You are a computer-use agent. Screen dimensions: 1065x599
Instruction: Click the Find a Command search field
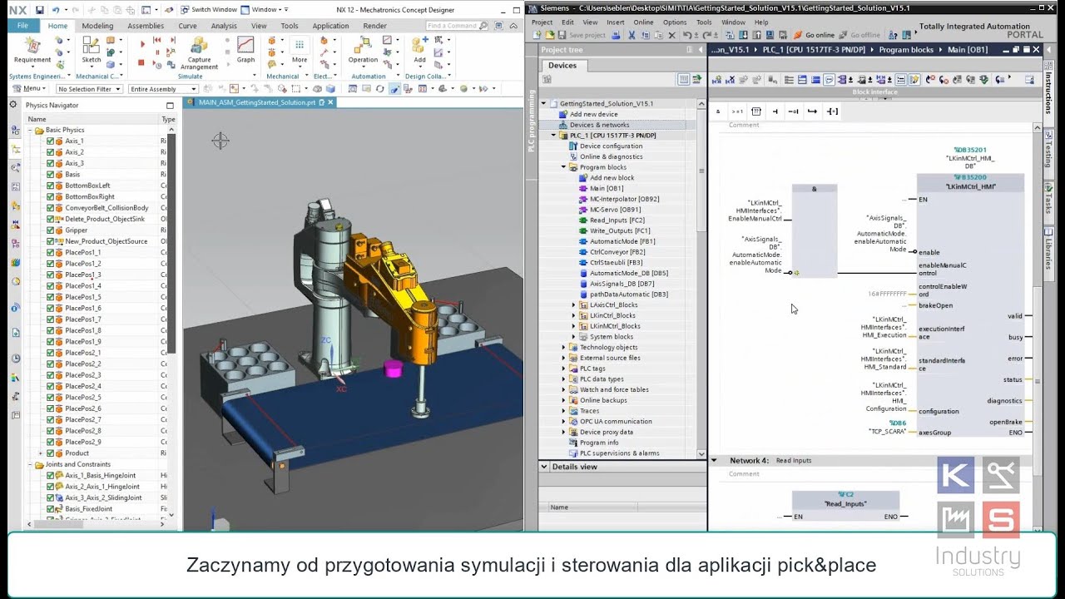click(x=452, y=26)
